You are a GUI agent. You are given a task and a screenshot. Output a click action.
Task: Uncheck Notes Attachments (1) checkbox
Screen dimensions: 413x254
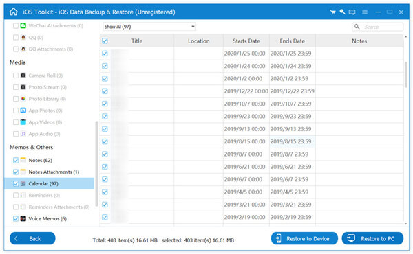pos(16,172)
